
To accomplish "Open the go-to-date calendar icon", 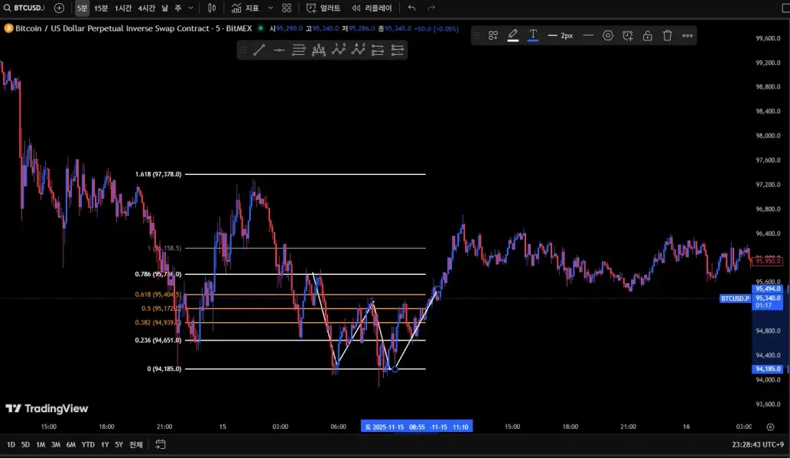I will [x=161, y=444].
